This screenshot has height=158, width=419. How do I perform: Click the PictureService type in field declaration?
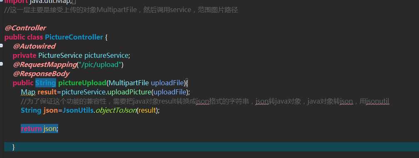pyautogui.click(x=60, y=55)
